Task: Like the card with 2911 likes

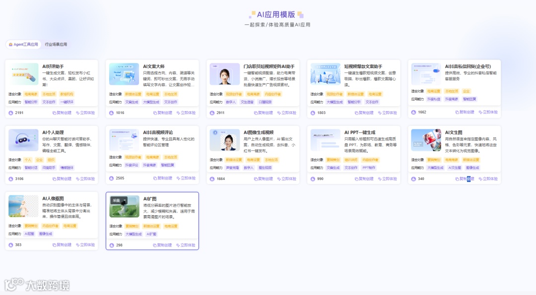Action: click(212, 113)
